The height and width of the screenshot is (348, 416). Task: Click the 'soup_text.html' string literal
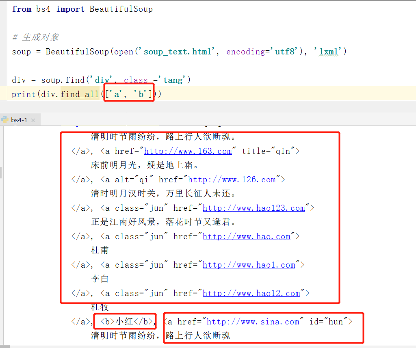(177, 52)
